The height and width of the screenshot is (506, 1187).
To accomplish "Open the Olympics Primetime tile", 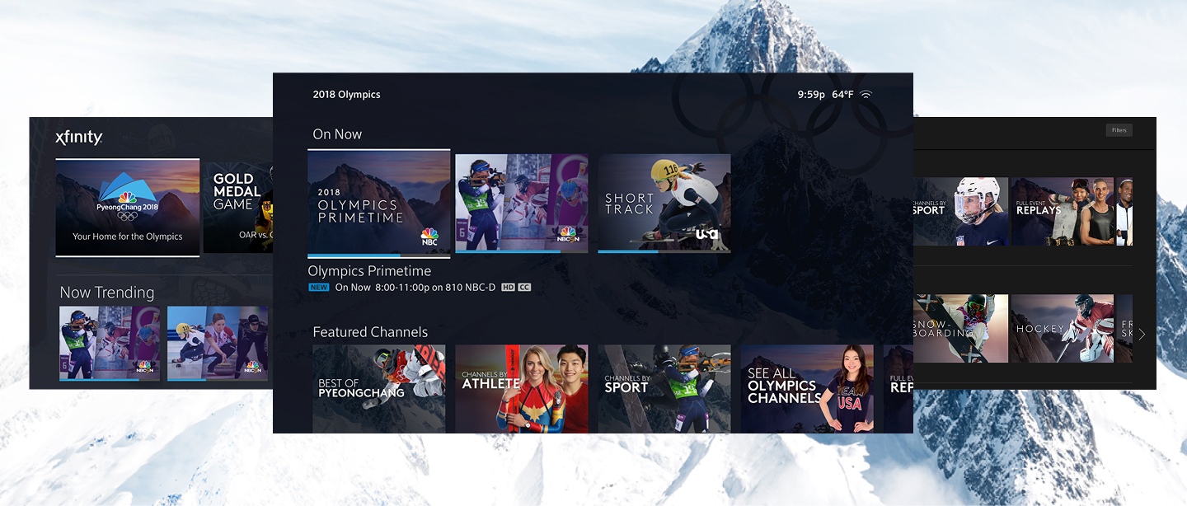I will coord(378,204).
